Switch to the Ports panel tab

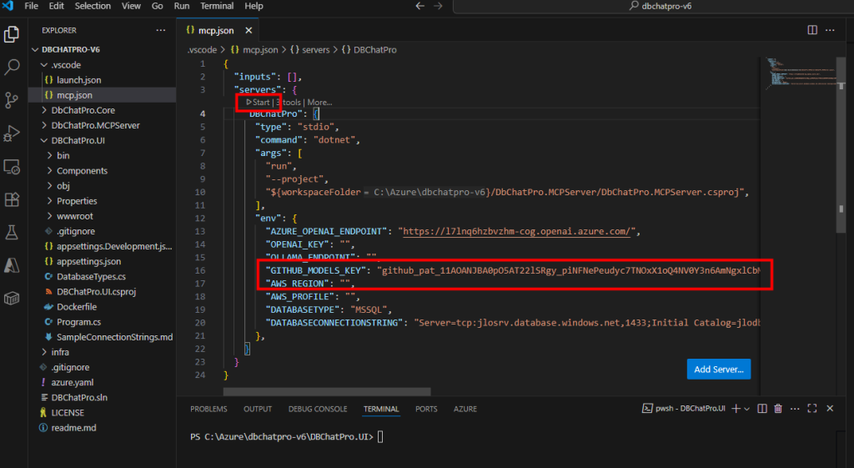pyautogui.click(x=426, y=409)
